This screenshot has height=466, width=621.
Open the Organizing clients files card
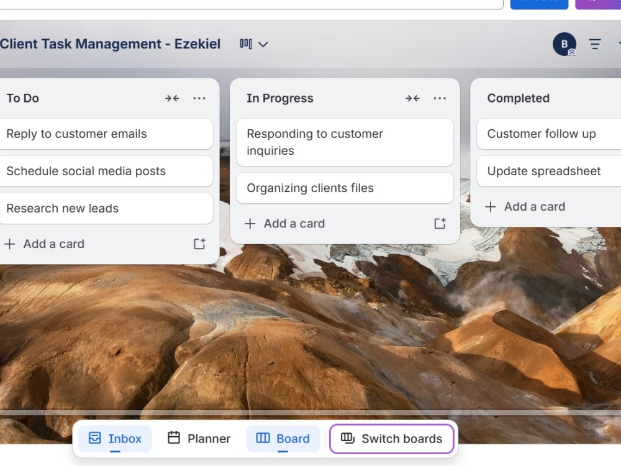pos(345,188)
